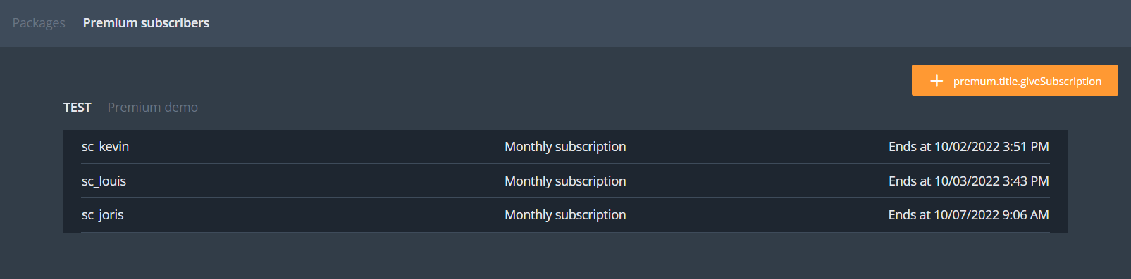This screenshot has height=279, width=1131.
Task: Open the sc_kevin subscriber entry
Action: pos(105,147)
